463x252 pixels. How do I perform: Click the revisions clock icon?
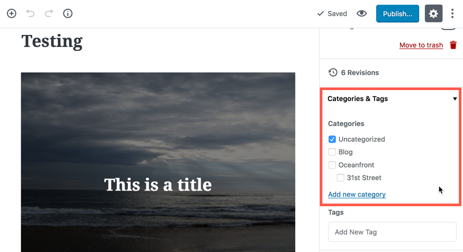coord(333,72)
